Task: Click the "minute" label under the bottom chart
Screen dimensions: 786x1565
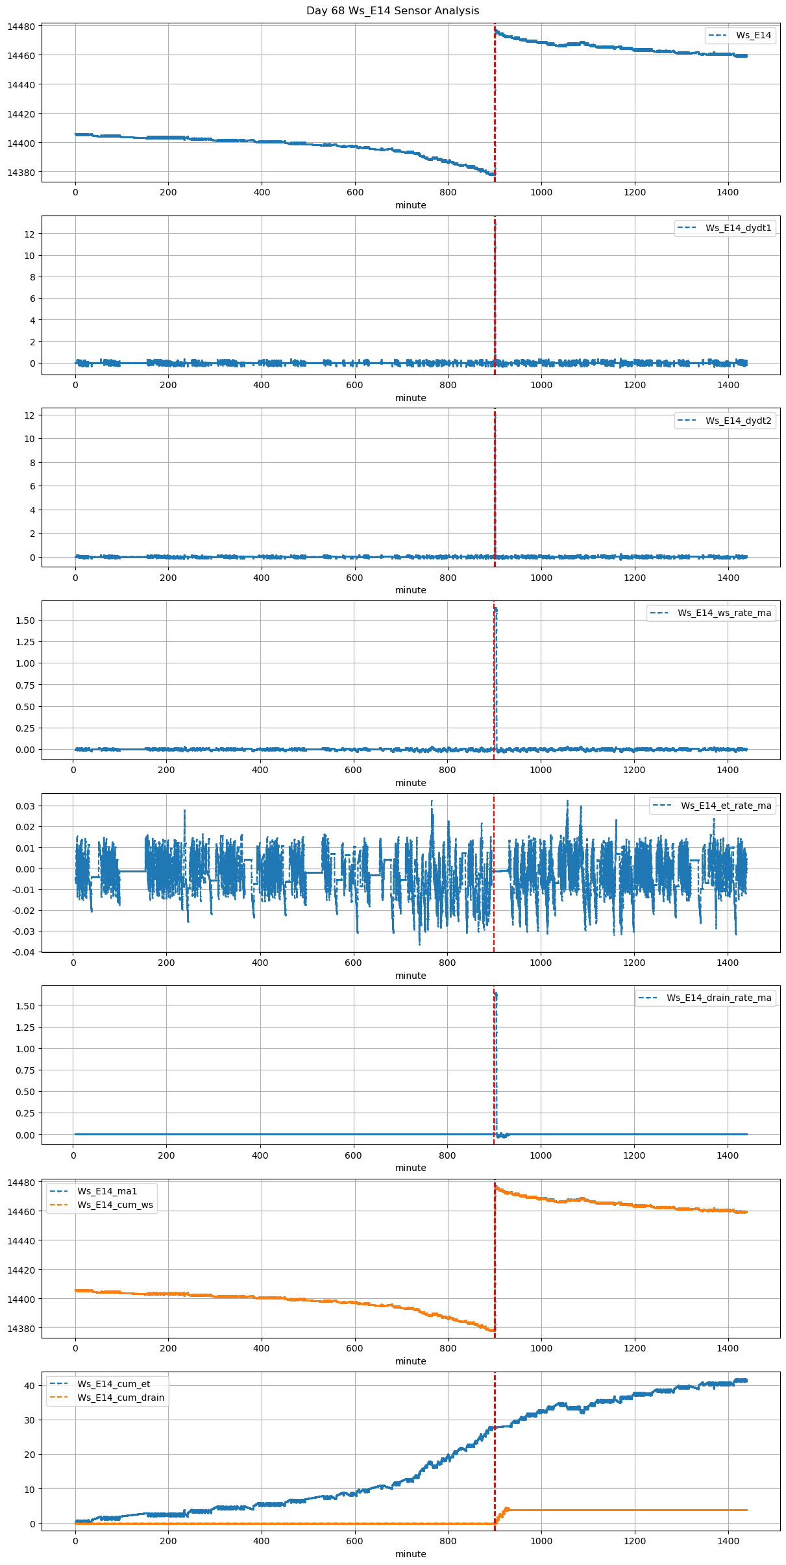Action: (411, 1554)
